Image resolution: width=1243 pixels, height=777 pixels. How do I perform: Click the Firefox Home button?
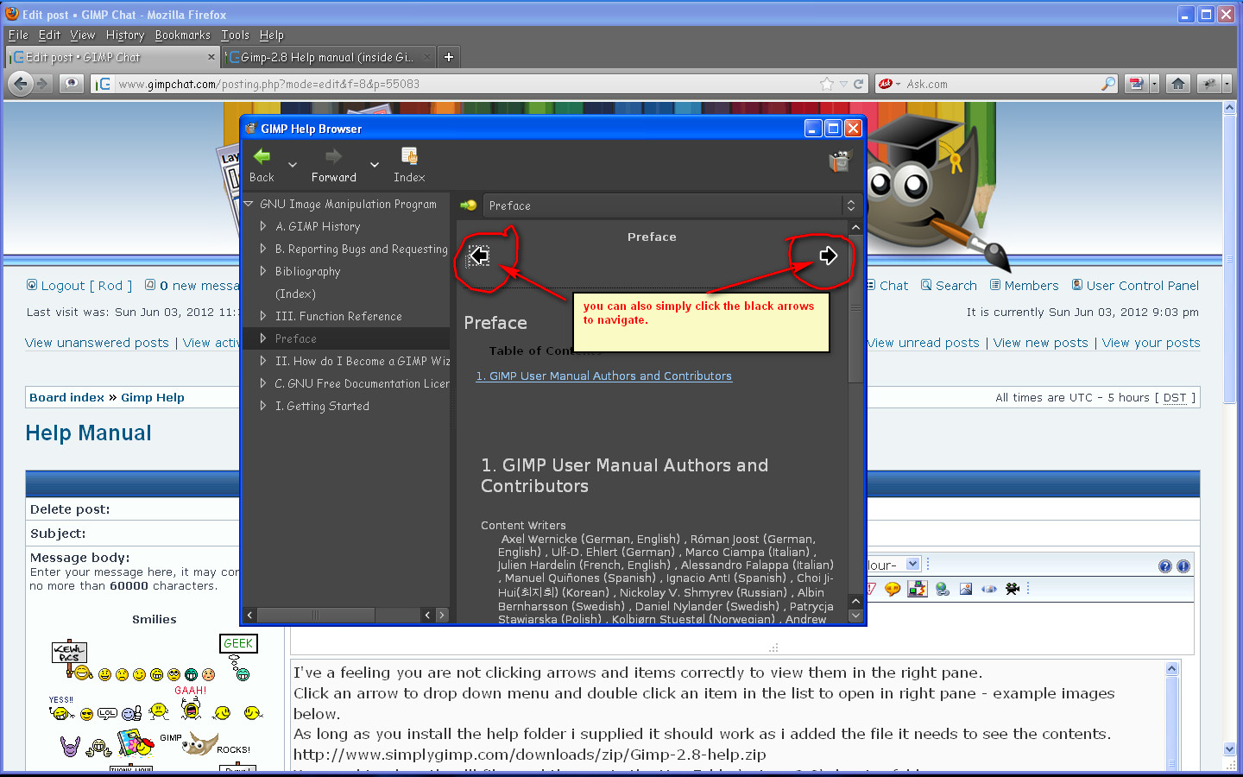(1178, 84)
